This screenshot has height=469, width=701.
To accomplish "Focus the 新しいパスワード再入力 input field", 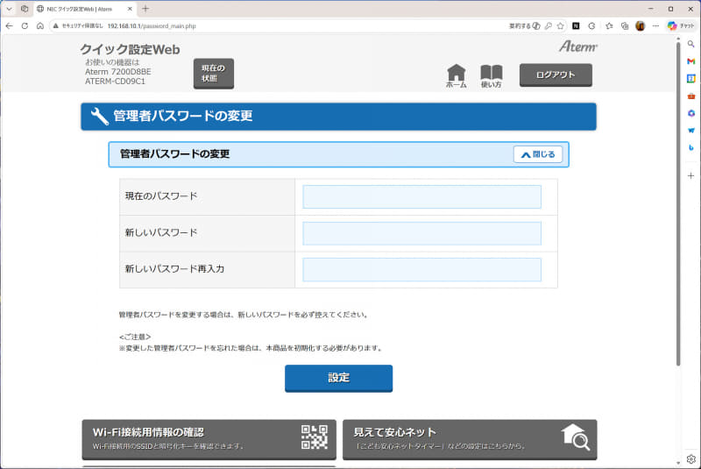I will (421, 270).
